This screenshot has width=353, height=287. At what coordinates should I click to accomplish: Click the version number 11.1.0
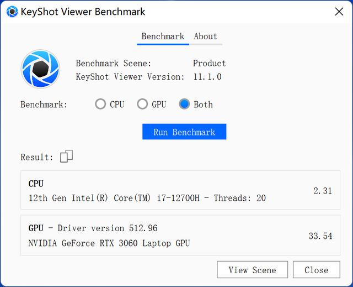[207, 77]
